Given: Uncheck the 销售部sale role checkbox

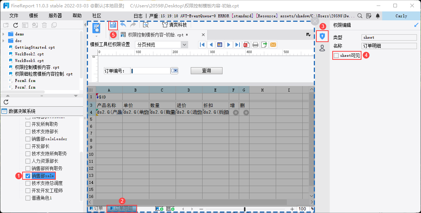Looking at the screenshot, I should tap(28, 176).
